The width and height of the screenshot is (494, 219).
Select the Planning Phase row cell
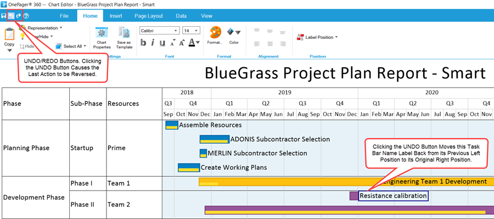(x=36, y=148)
